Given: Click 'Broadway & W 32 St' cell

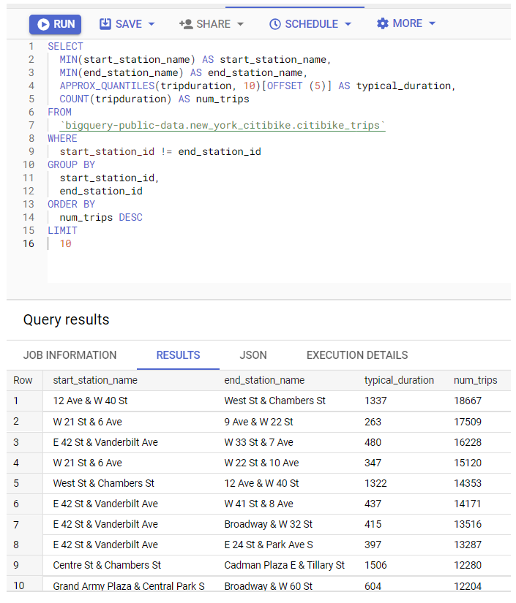Looking at the screenshot, I should click(x=269, y=524).
